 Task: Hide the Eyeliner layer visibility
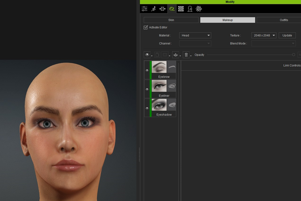147,89
